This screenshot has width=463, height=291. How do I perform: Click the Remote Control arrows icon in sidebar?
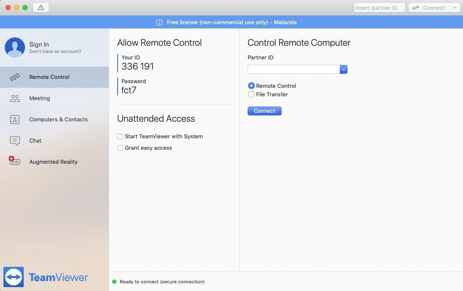[x=15, y=77]
